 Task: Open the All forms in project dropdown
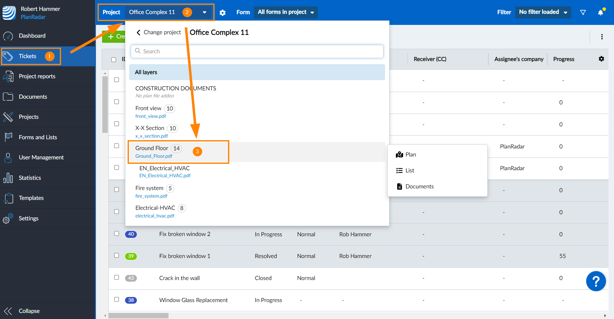click(286, 12)
